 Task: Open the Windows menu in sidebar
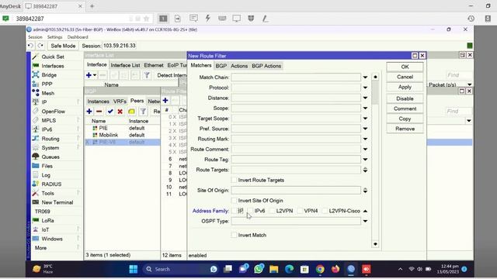coord(52,239)
